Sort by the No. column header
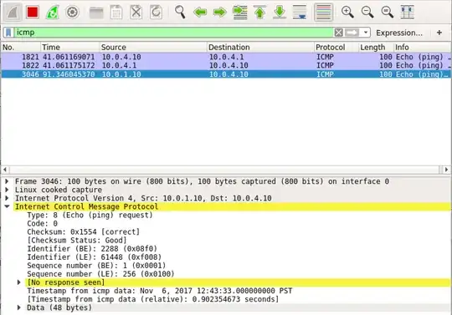This screenshot has width=452, height=315. 20,47
